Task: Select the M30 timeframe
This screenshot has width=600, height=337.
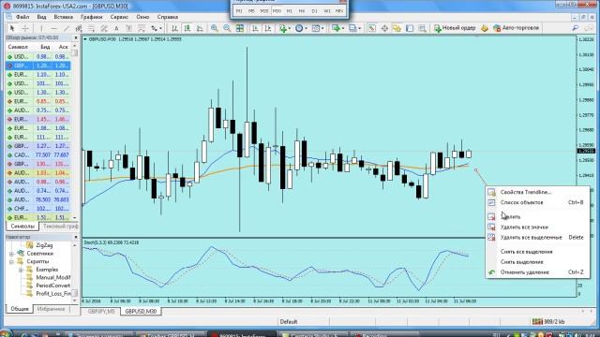Action: [x=277, y=11]
